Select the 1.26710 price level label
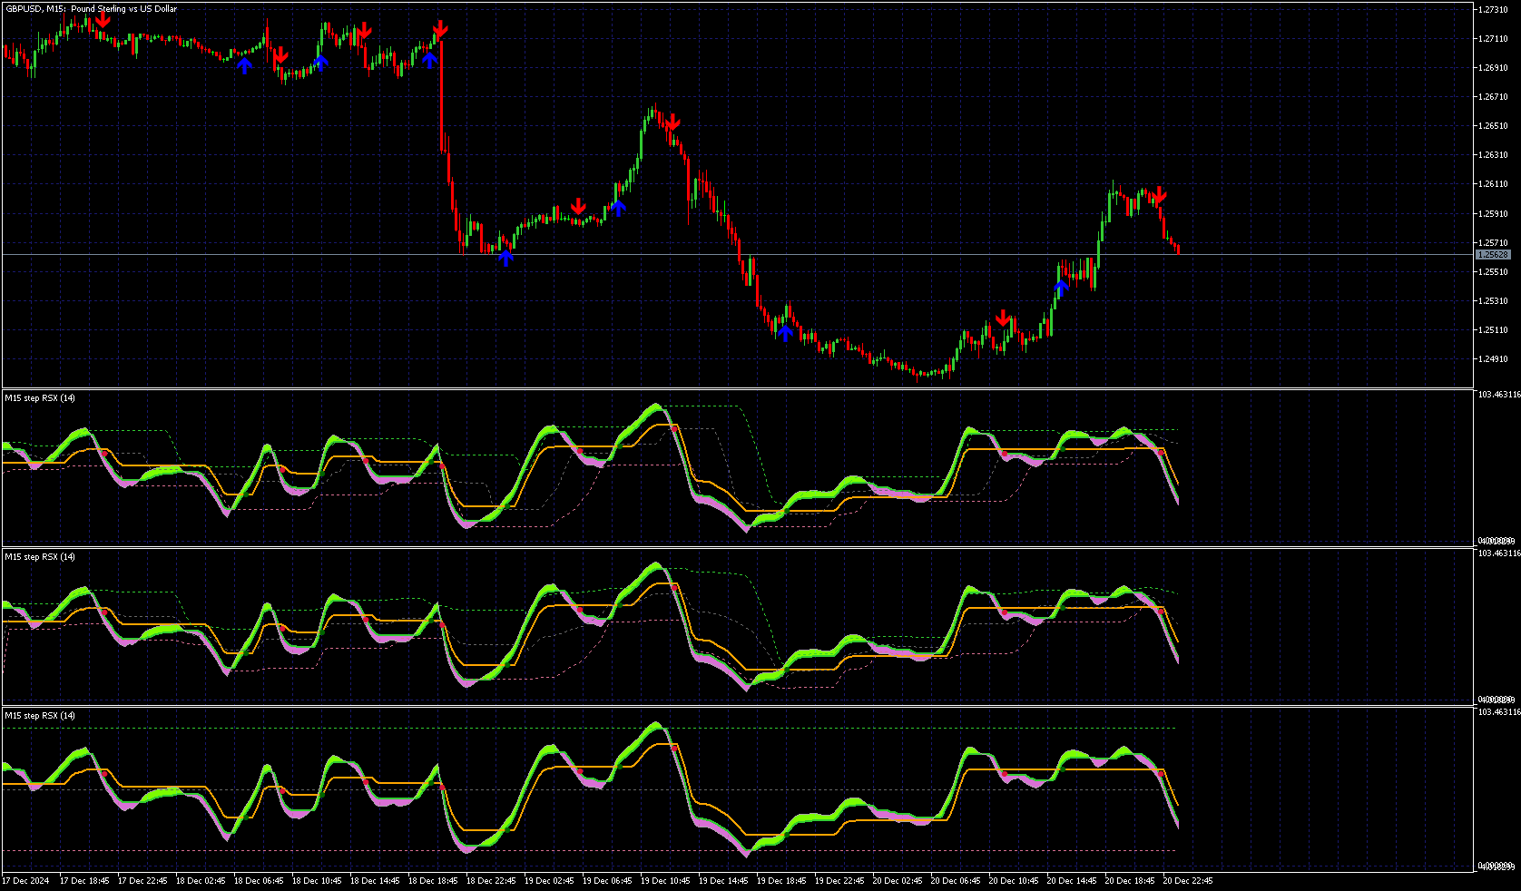Viewport: 1521px width, 891px height. (x=1493, y=96)
